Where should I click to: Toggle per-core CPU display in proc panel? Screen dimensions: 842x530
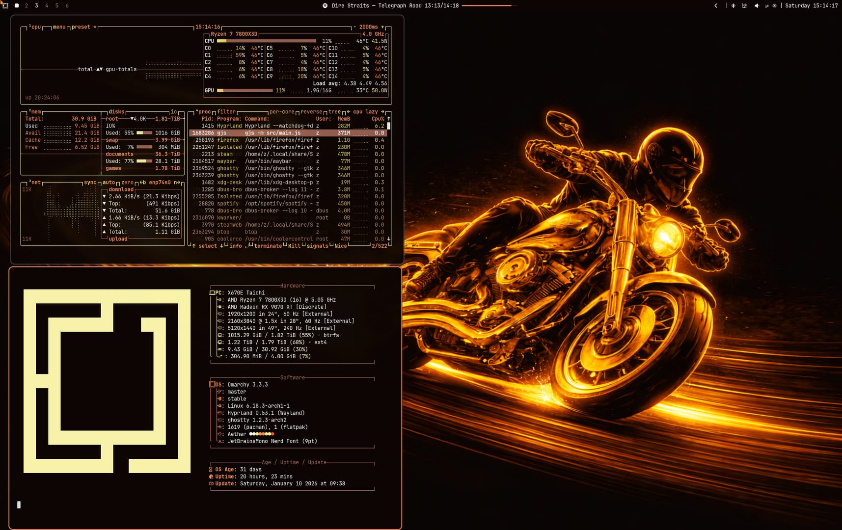click(281, 112)
